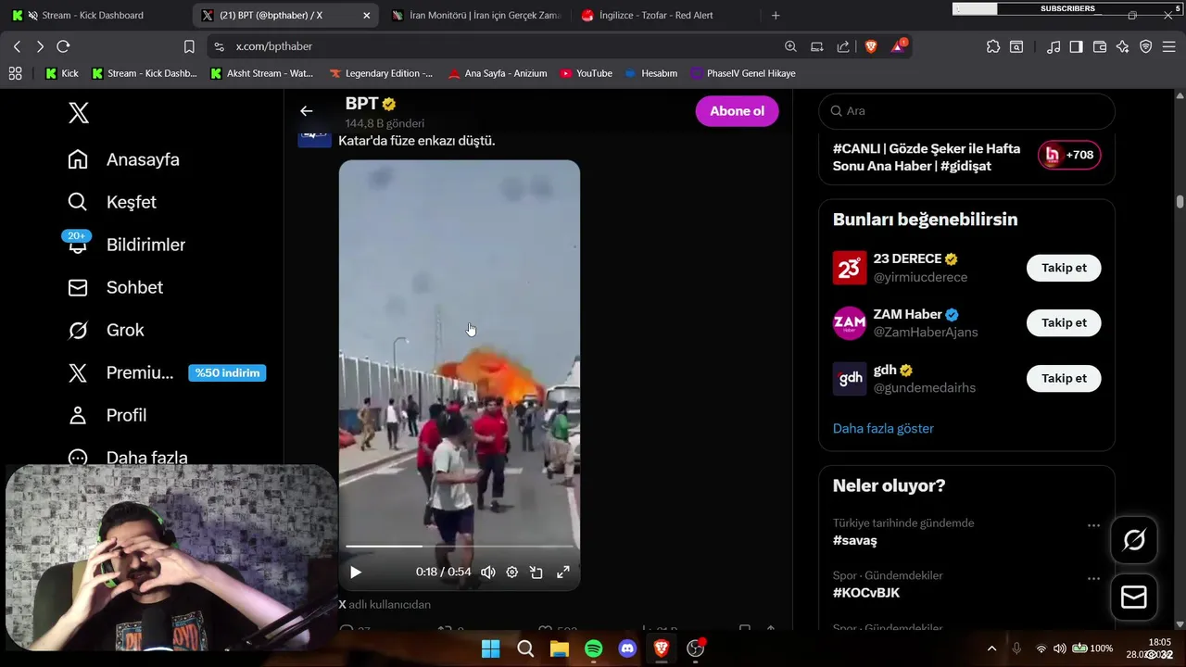Open Brave Wallet icon
Viewport: 1186px width, 667px height.
[x=1100, y=46]
